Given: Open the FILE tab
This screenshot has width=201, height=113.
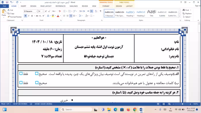Looking at the screenshot, I should pos(5,6).
